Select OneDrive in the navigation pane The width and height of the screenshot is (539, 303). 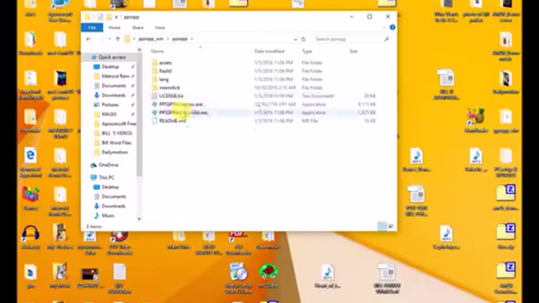108,165
